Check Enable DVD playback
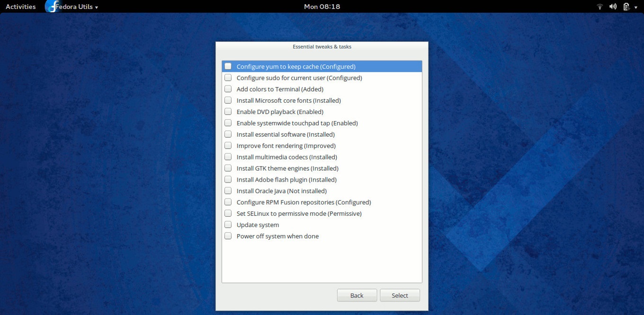The image size is (644, 315). tap(228, 112)
